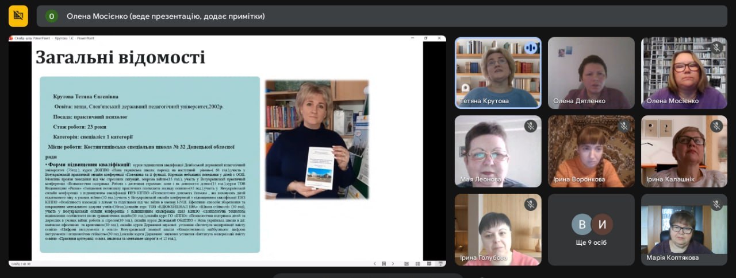Image resolution: width=736 pixels, height=278 pixels.
Task: Go to previous slide using the left arrow
Action: (375, 264)
